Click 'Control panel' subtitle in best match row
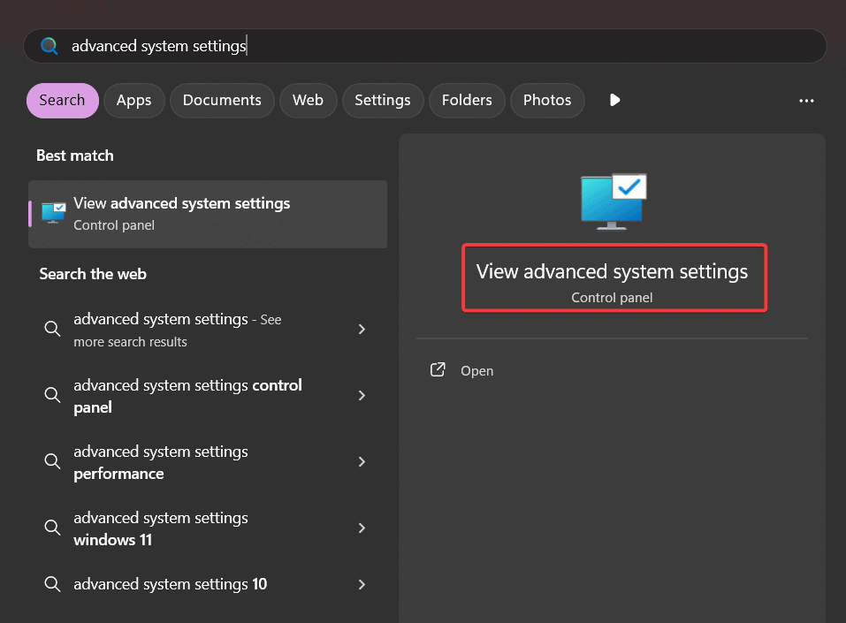Image resolution: width=846 pixels, height=623 pixels. click(x=114, y=225)
